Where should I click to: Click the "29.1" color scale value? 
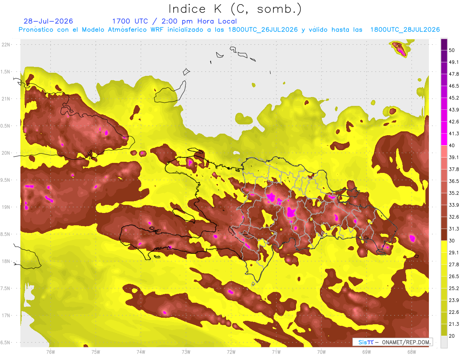[454, 253]
